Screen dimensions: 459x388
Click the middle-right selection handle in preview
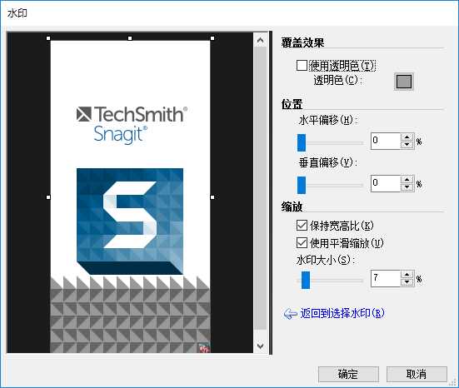tap(212, 197)
